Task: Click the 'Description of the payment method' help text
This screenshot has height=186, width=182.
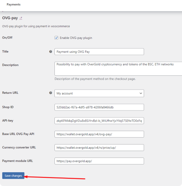Action: click(x=95, y=79)
